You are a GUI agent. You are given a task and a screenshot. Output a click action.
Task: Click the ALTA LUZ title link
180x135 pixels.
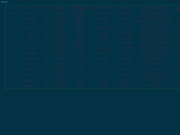[4, 2]
